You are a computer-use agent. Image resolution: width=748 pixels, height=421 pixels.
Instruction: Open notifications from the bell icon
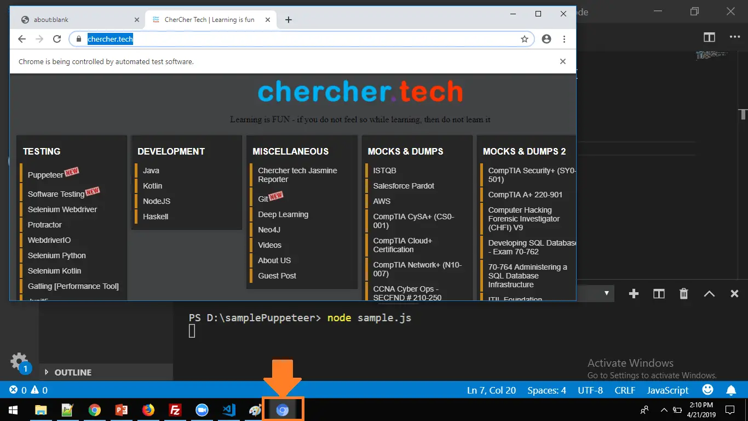(731, 390)
